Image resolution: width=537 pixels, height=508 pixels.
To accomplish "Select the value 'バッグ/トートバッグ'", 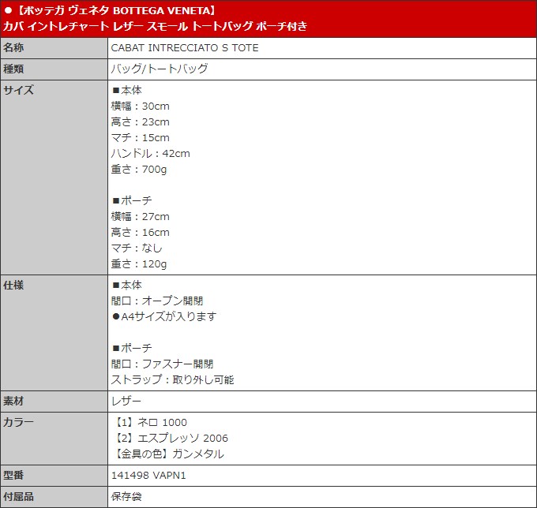I will [x=160, y=69].
